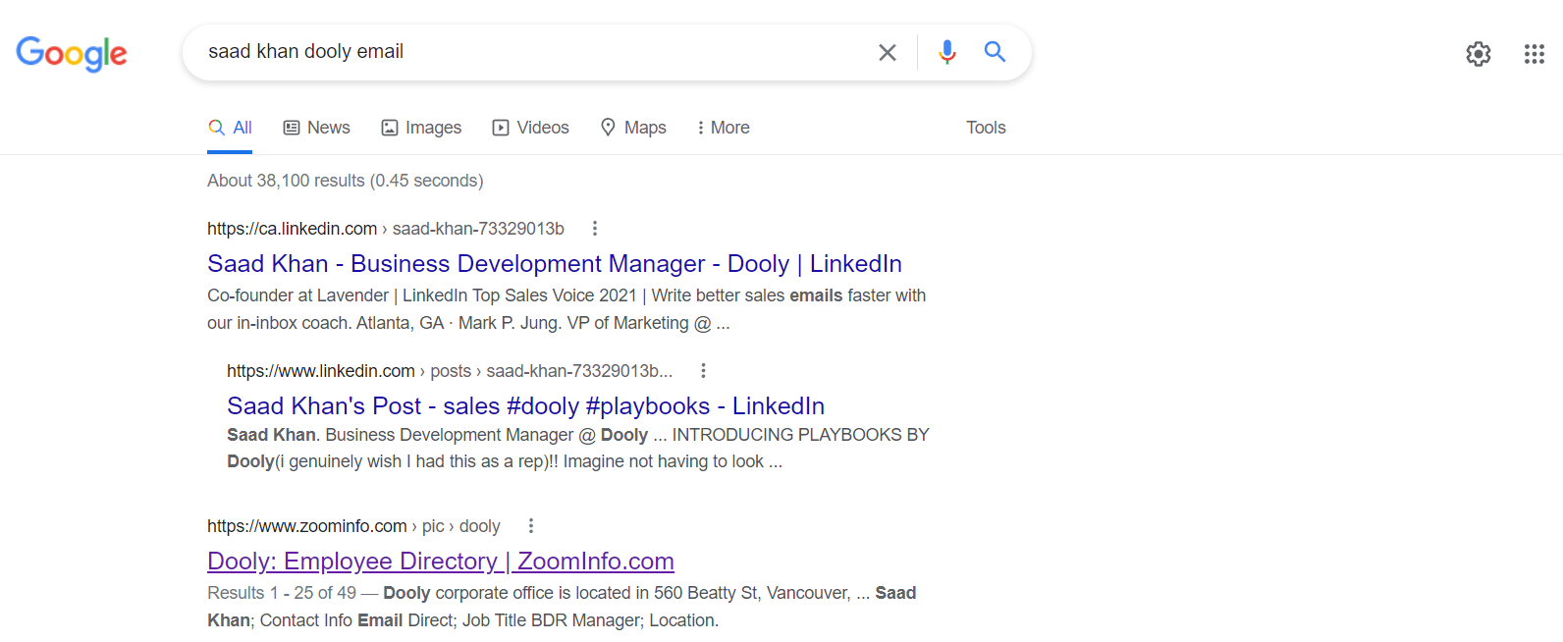This screenshot has height=642, width=1563.
Task: Expand the More search categories menu
Action: (723, 128)
